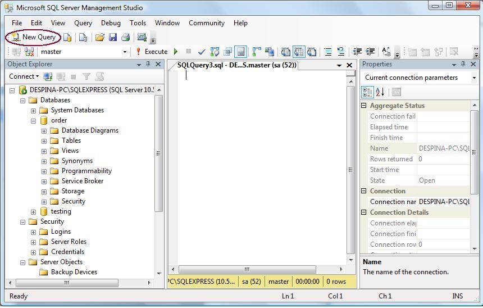This screenshot has height=308, width=483.
Task: Select Results to File option
Action: point(312,52)
